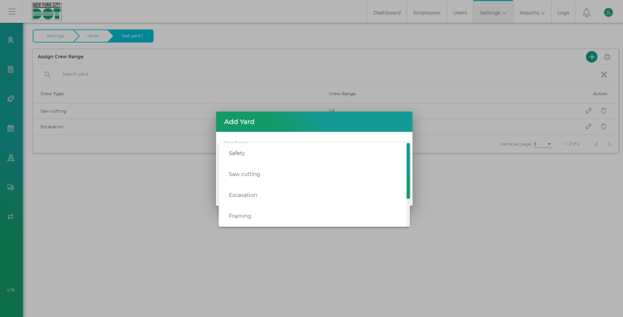Navigate to Yards breadcrumb
Screen dimensions: 623x317
92,36
